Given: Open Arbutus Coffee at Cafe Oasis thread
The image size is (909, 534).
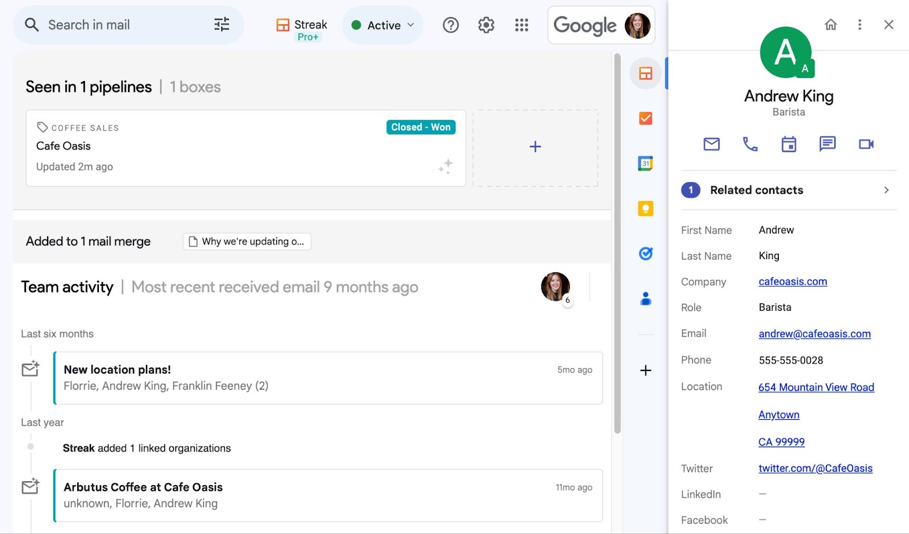Looking at the screenshot, I should point(328,495).
